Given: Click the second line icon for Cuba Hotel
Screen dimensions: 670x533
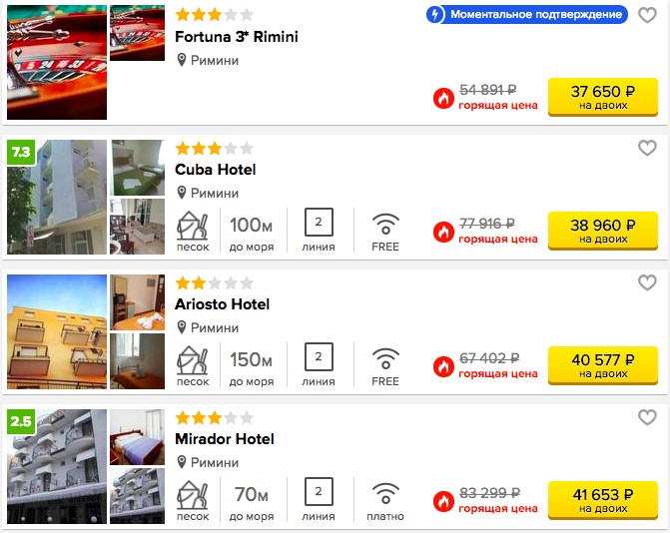Looking at the screenshot, I should coord(319,222).
